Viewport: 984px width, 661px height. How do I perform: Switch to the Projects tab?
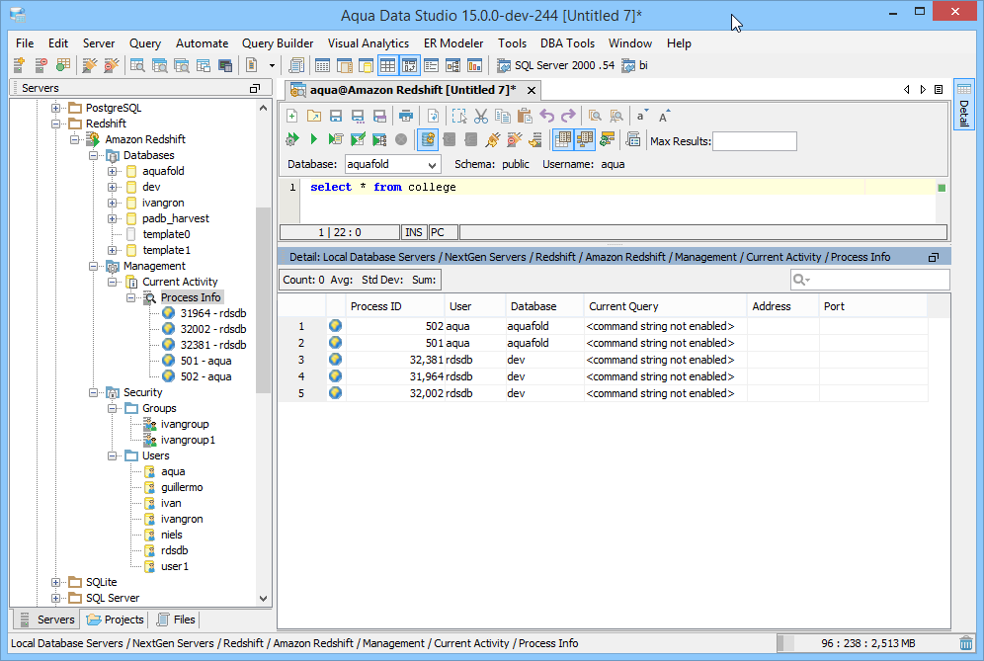[116, 620]
